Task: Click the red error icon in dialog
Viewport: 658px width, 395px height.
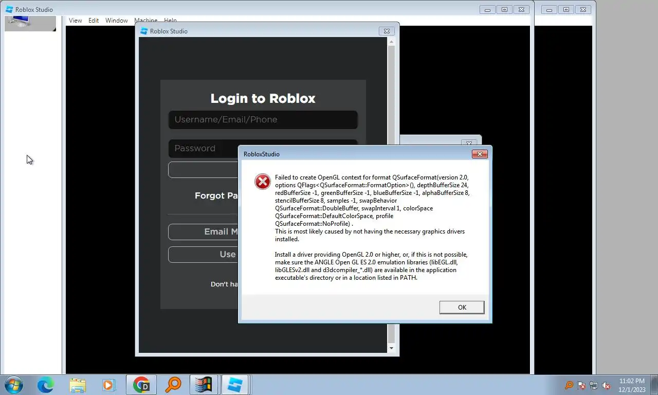Action: click(263, 182)
